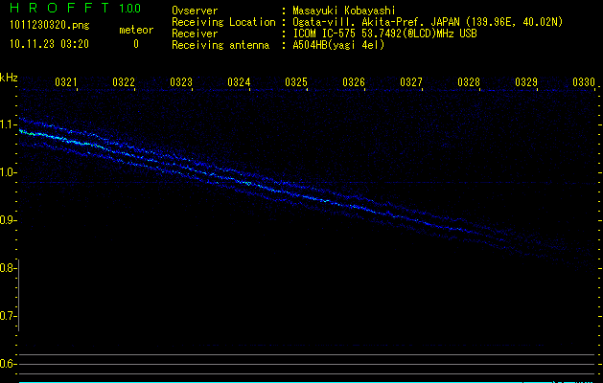Viewport: 603px width, 383px height.
Task: Click the Receiving Location label
Action: click(x=223, y=22)
